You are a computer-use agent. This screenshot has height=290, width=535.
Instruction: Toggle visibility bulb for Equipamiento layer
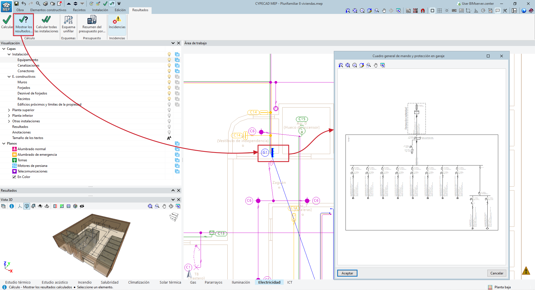tap(169, 60)
